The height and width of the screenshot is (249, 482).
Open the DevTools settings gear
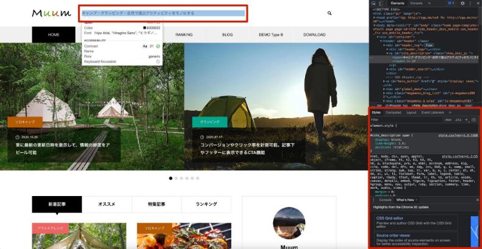pyautogui.click(x=462, y=3)
